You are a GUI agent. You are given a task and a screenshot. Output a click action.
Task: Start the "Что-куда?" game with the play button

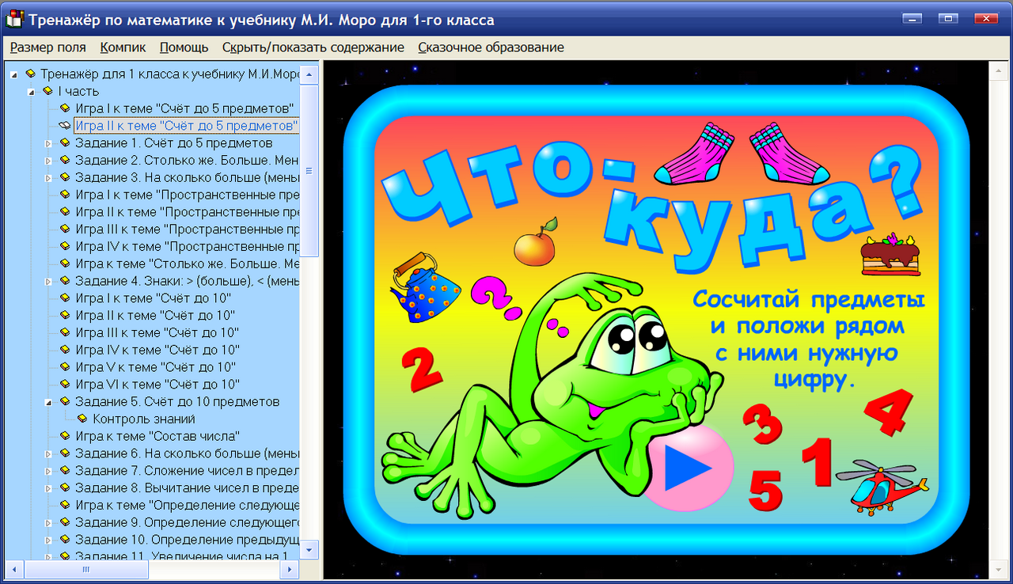(x=687, y=468)
